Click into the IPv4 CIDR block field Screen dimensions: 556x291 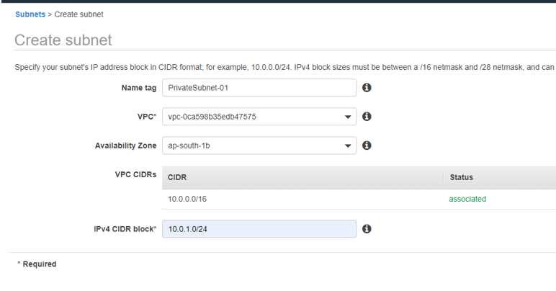coord(259,229)
